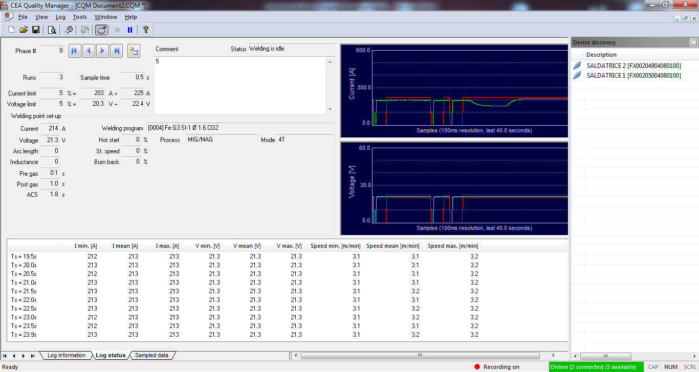Open an existing CQM file
The width and height of the screenshot is (699, 372).
click(x=24, y=30)
